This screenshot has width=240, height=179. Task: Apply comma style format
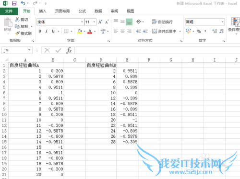[205, 31]
